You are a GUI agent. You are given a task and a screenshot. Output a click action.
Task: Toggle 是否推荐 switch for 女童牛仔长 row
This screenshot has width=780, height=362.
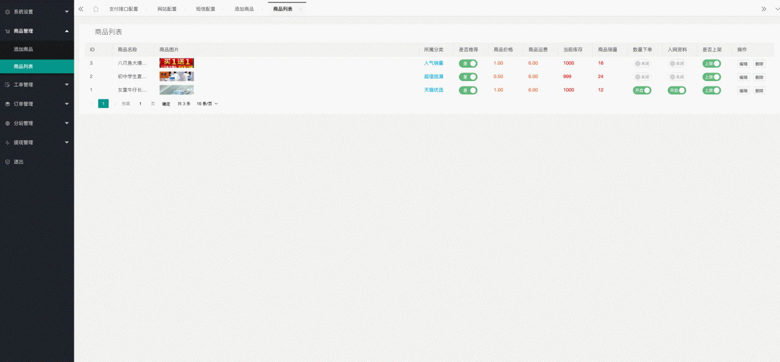pos(468,90)
